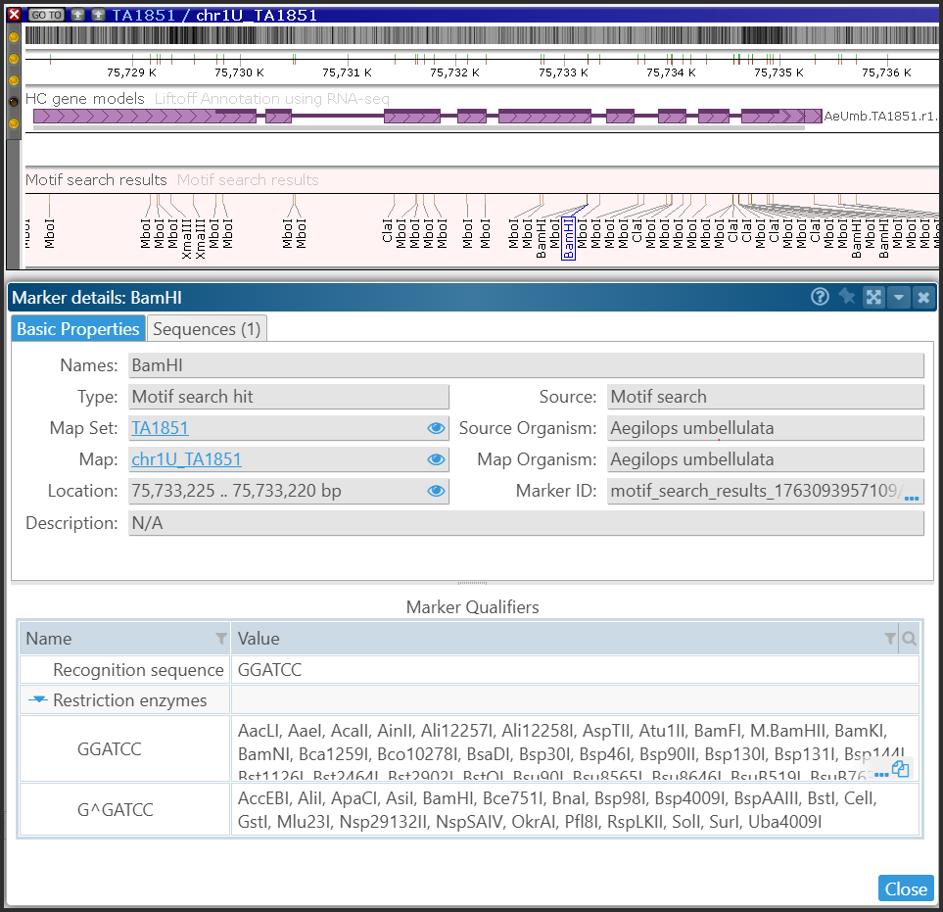Image resolution: width=943 pixels, height=912 pixels.
Task: Expand truncated GGATCC enzyme list with ellipsis
Action: [x=880, y=773]
